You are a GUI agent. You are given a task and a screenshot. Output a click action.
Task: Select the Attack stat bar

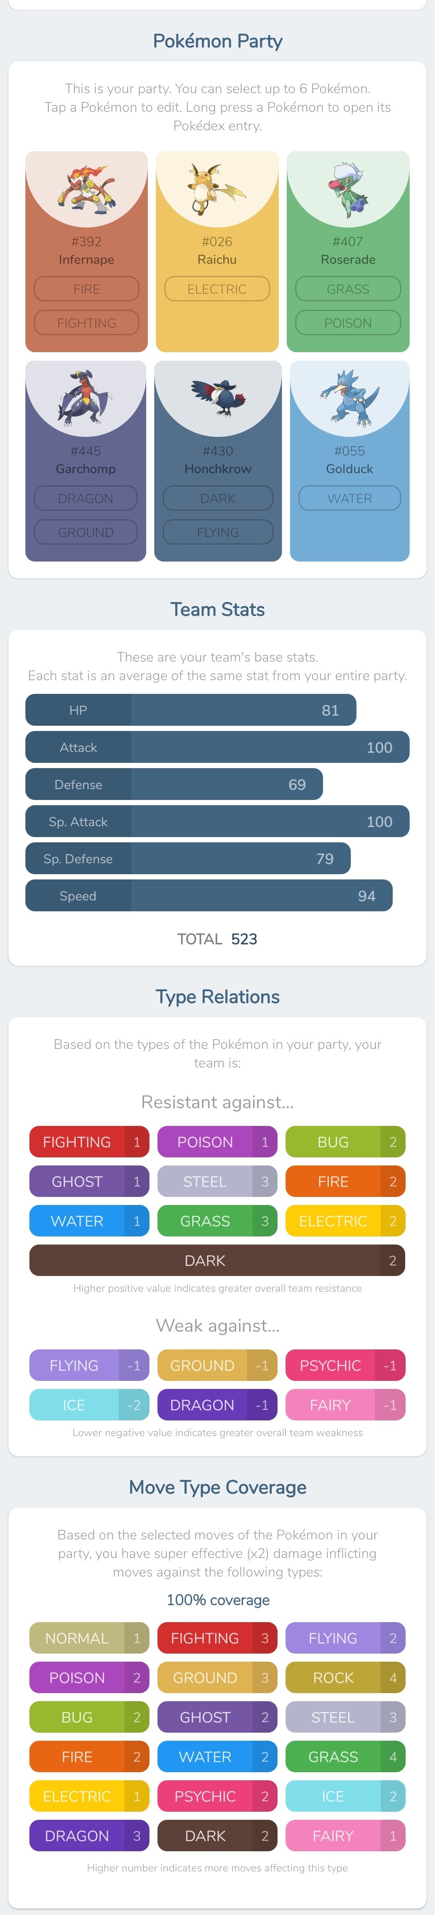217,747
